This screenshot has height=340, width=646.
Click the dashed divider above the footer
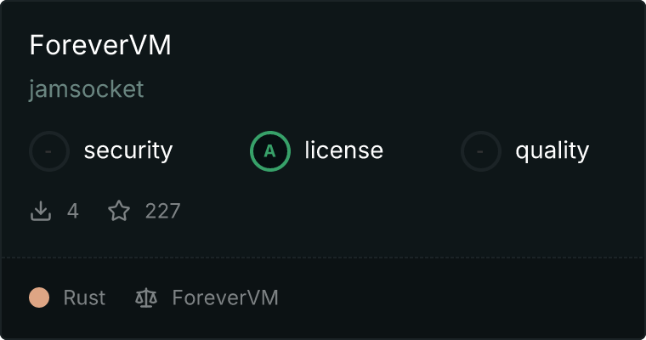(x=323, y=258)
